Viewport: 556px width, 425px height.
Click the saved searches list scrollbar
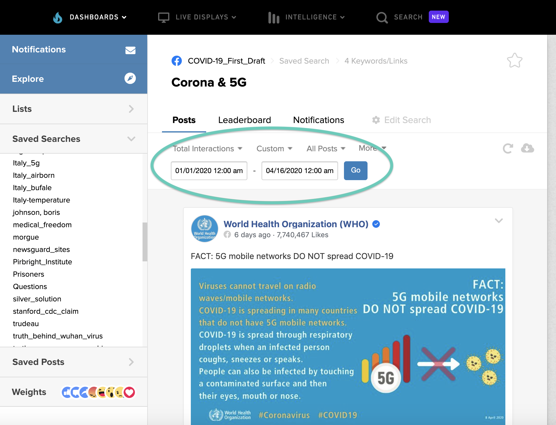(145, 242)
